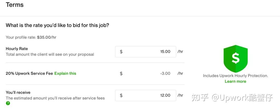Focus the Hourly Rate input showing 15.00
The width and height of the screenshot is (280, 110).
click(x=150, y=52)
